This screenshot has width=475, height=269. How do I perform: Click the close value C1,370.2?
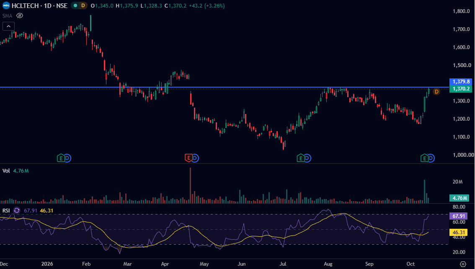[x=176, y=6]
